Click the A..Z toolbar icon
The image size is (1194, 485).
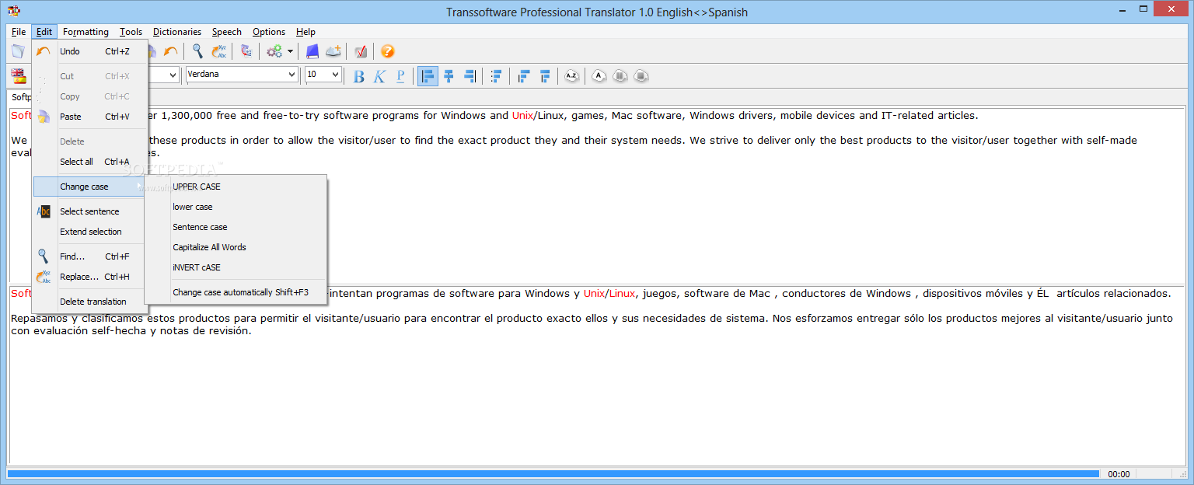(x=571, y=76)
